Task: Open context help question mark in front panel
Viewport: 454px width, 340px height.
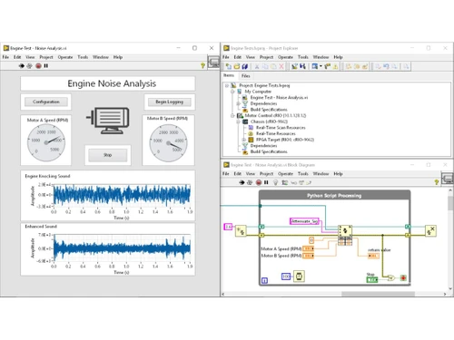Action: pos(202,65)
